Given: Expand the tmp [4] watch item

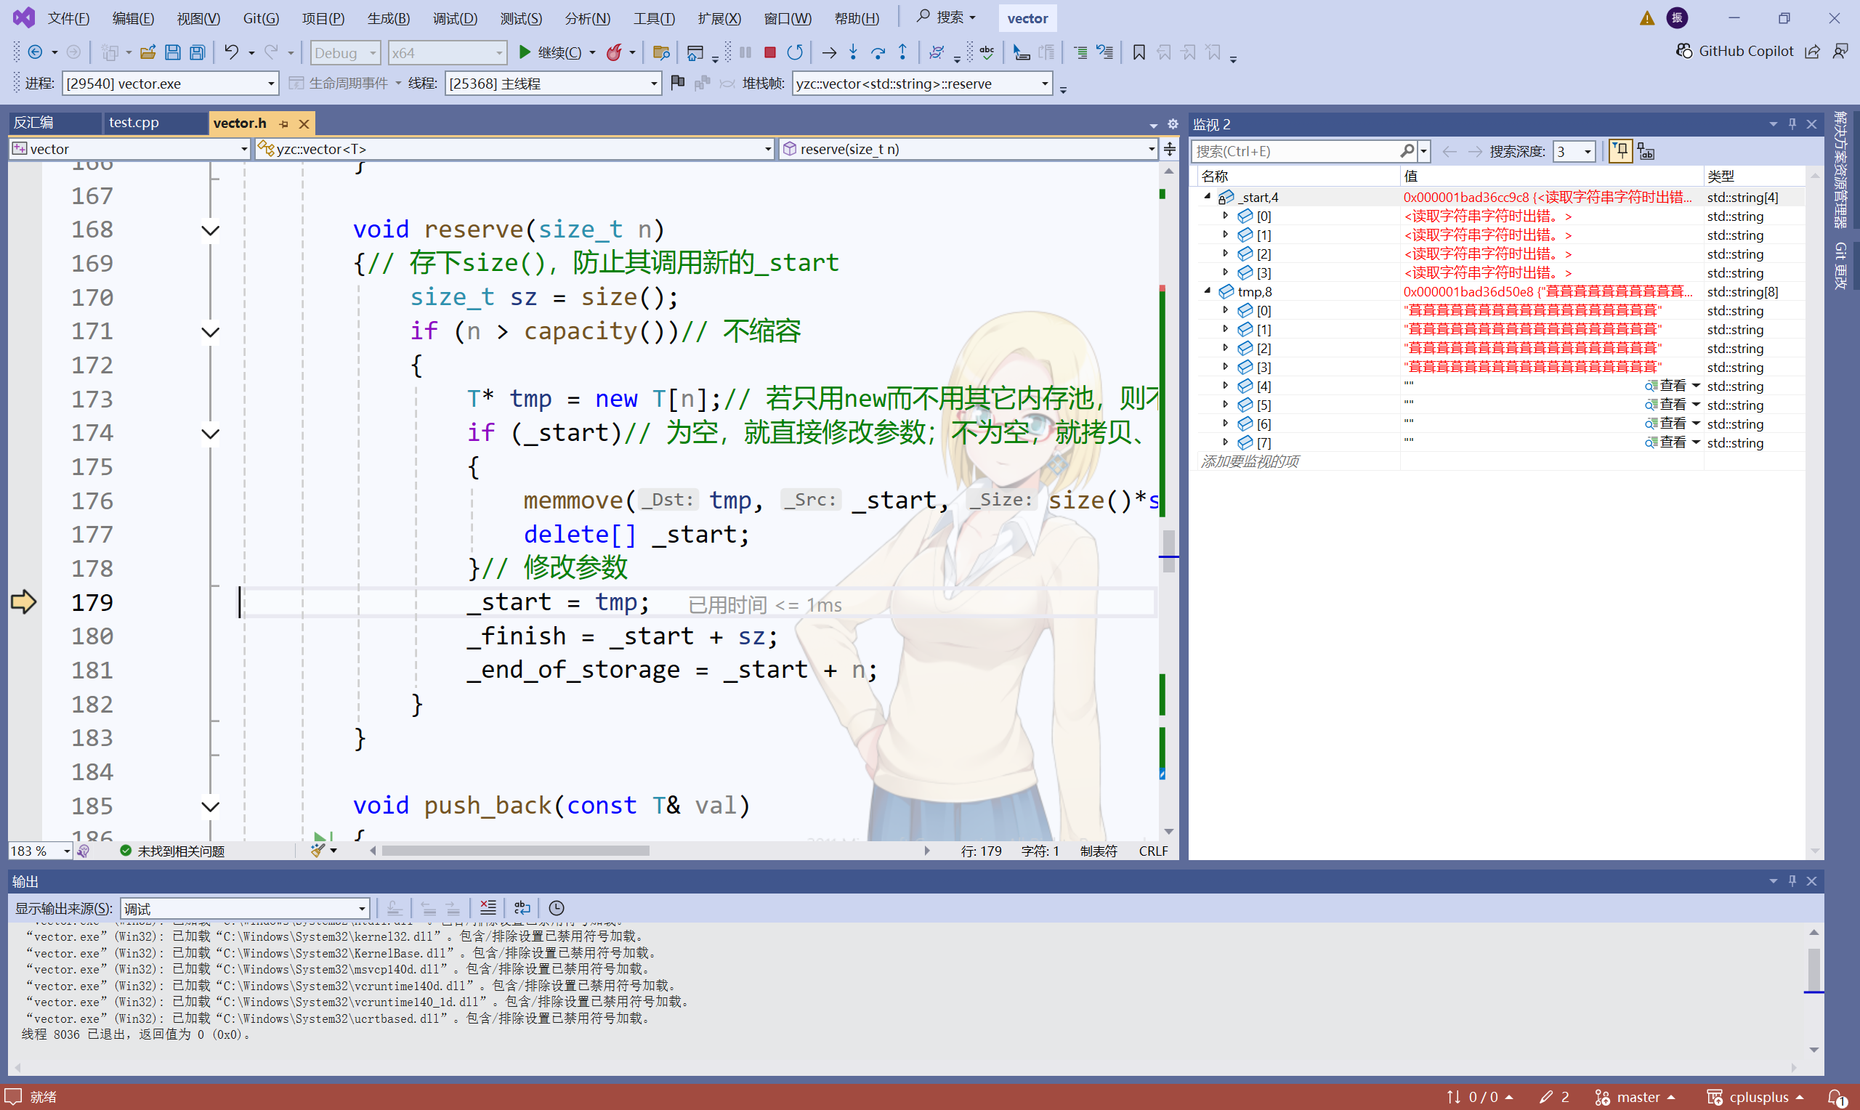Looking at the screenshot, I should tap(1225, 386).
